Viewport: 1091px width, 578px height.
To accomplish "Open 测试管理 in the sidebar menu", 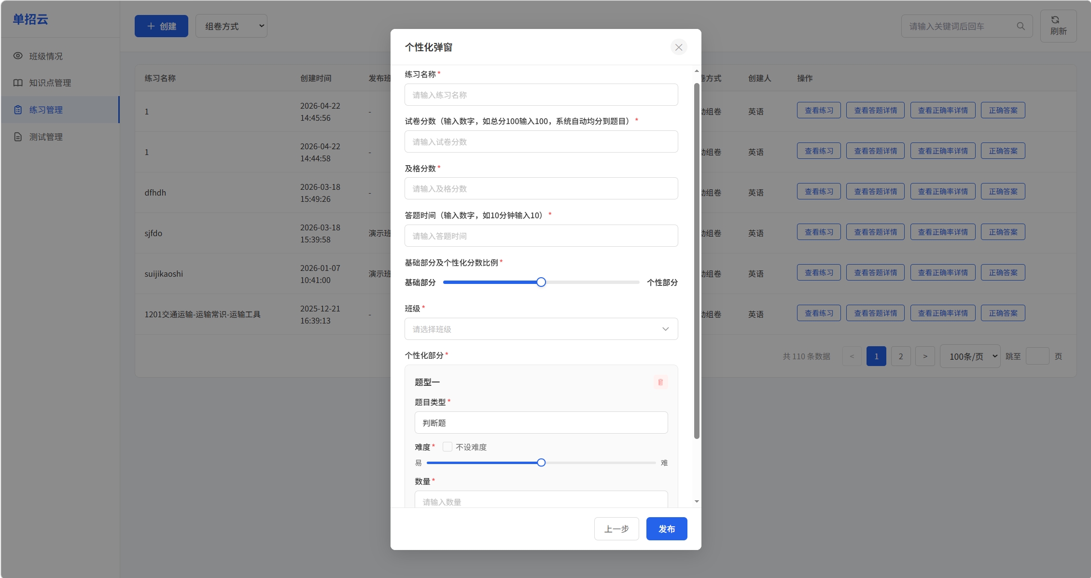I will 60,137.
